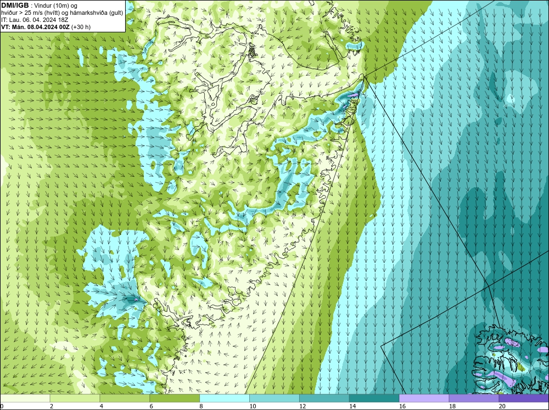Click the 10–12 m/s turquoise legend swatch
This screenshot has height=410, width=549.
(274, 398)
